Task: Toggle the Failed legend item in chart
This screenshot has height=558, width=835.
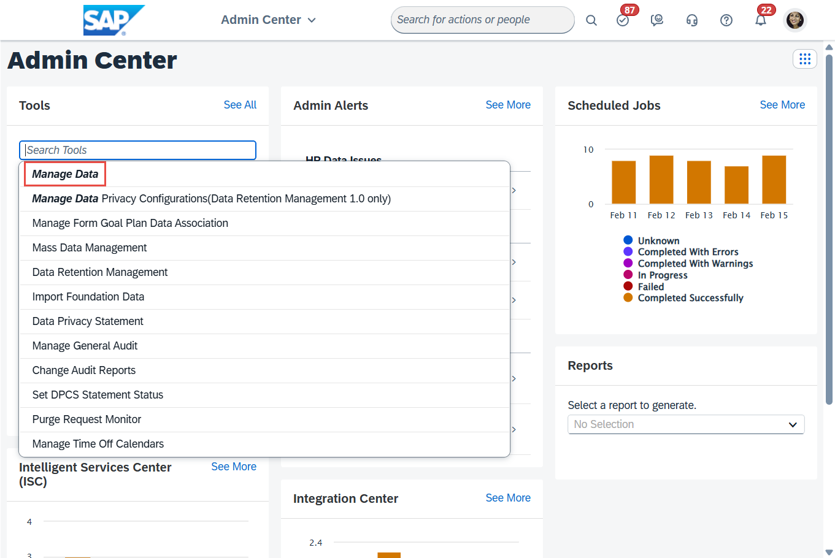Action: (x=650, y=286)
